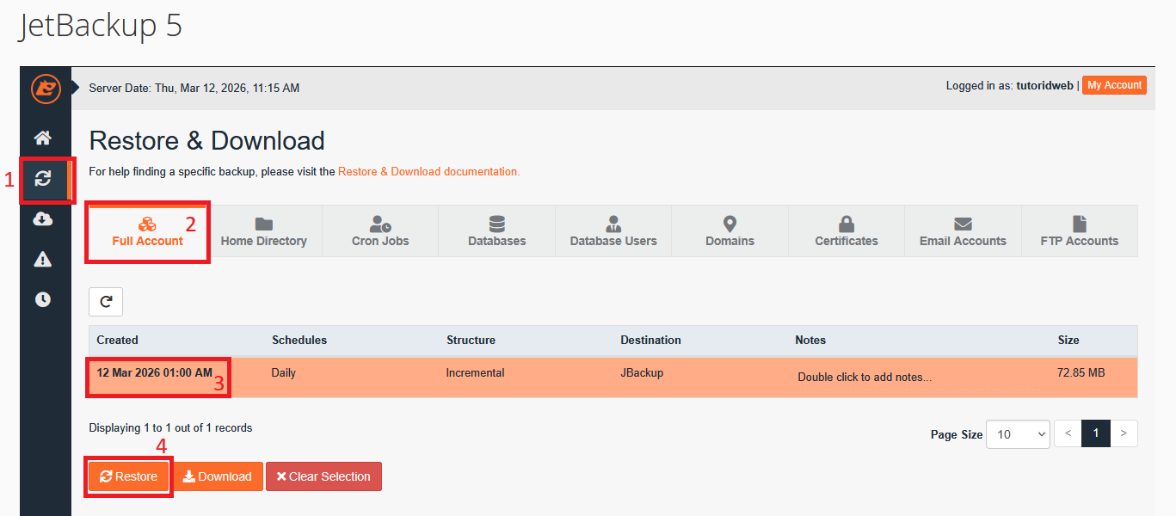Select the Restore & Download sidebar icon
Screen dimensions: 1176x516
tap(45, 179)
